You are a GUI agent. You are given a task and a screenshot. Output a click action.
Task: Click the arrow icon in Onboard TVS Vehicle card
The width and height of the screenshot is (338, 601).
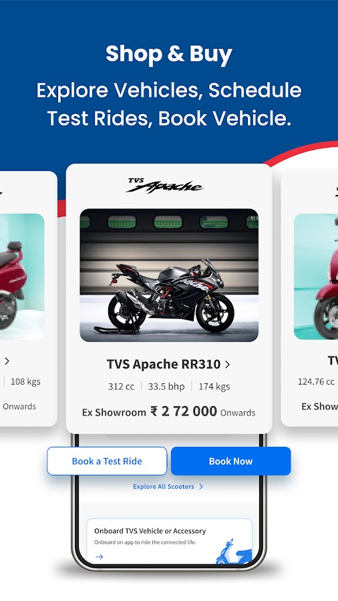click(100, 556)
